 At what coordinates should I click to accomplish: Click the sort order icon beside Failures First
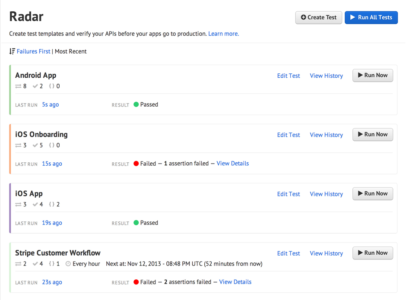pyautogui.click(x=12, y=51)
